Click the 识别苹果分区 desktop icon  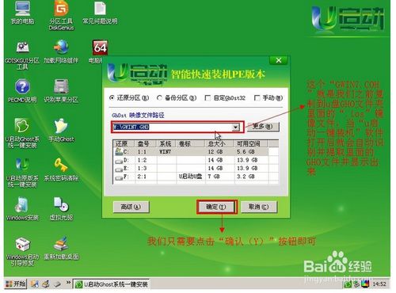click(61, 91)
